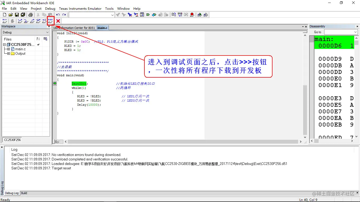Collapse the CC2530F25 project node
Screen dimensions: 360x202
click(4, 45)
